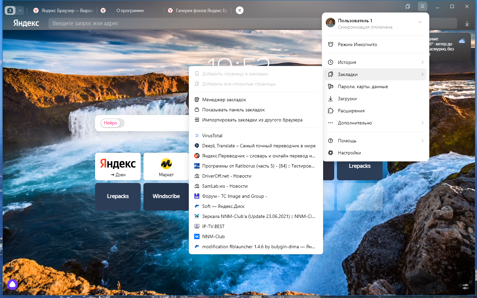Click the round X button after the Галерея tab
This screenshot has width=477, height=298.
240,10
